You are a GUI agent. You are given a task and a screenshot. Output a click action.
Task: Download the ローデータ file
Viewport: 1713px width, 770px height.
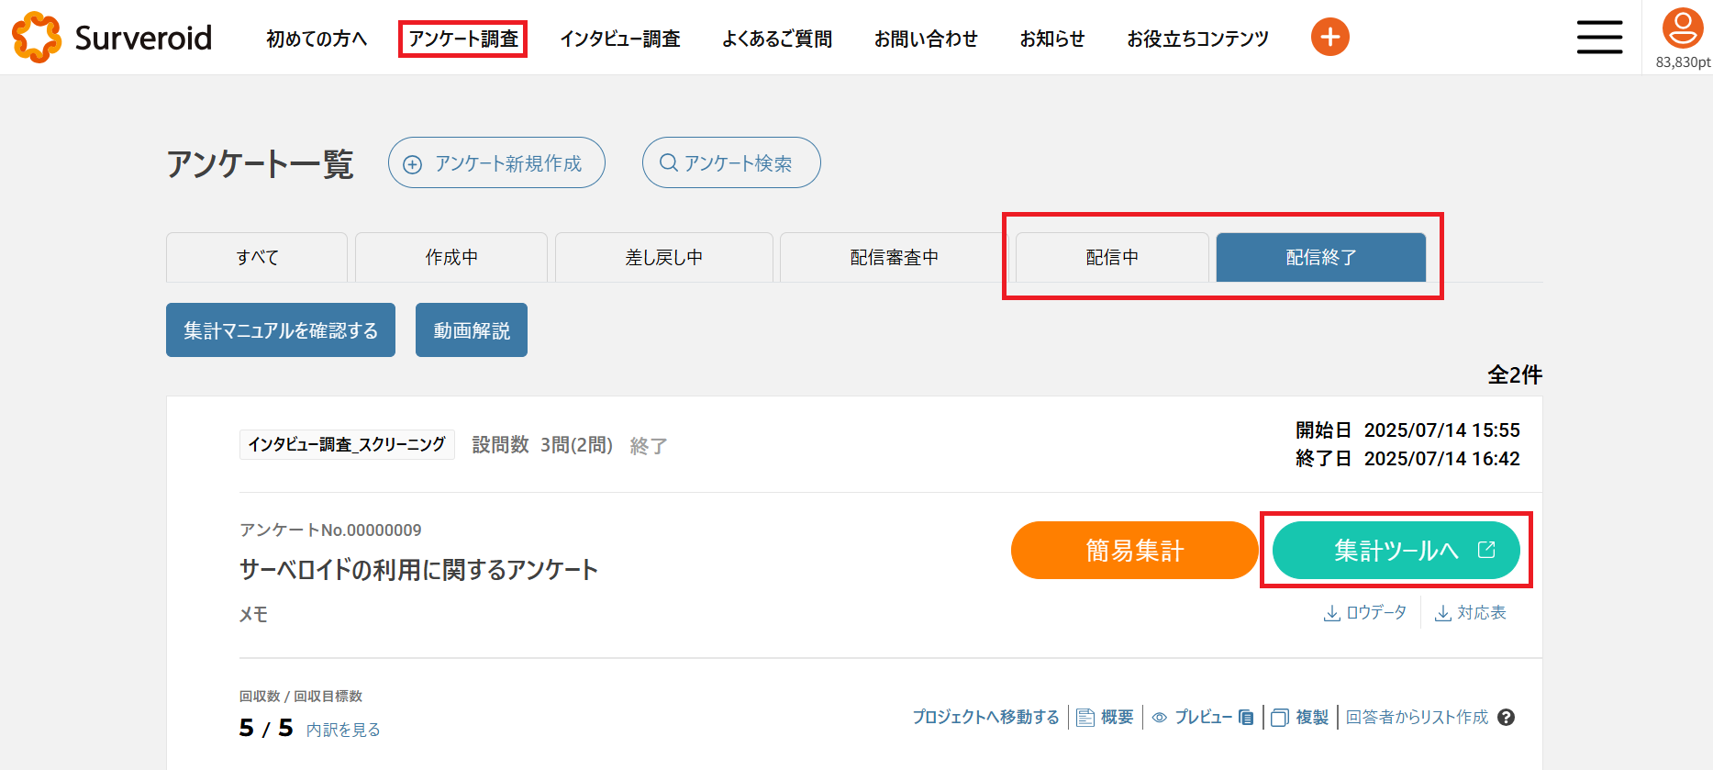click(x=1365, y=613)
